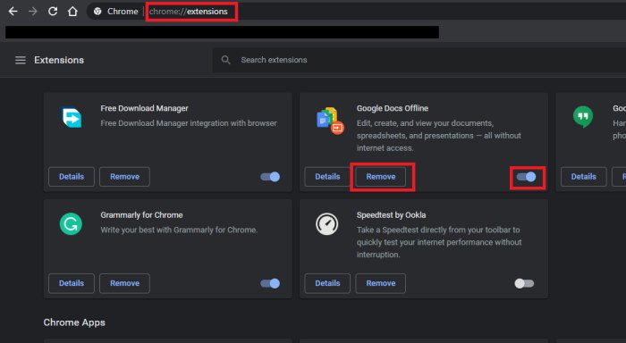Click the browser forward arrow
This screenshot has width=626, height=343.
click(33, 12)
